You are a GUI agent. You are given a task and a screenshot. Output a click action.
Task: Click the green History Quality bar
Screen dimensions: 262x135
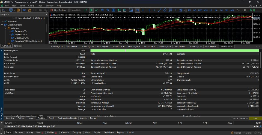coord(174,51)
